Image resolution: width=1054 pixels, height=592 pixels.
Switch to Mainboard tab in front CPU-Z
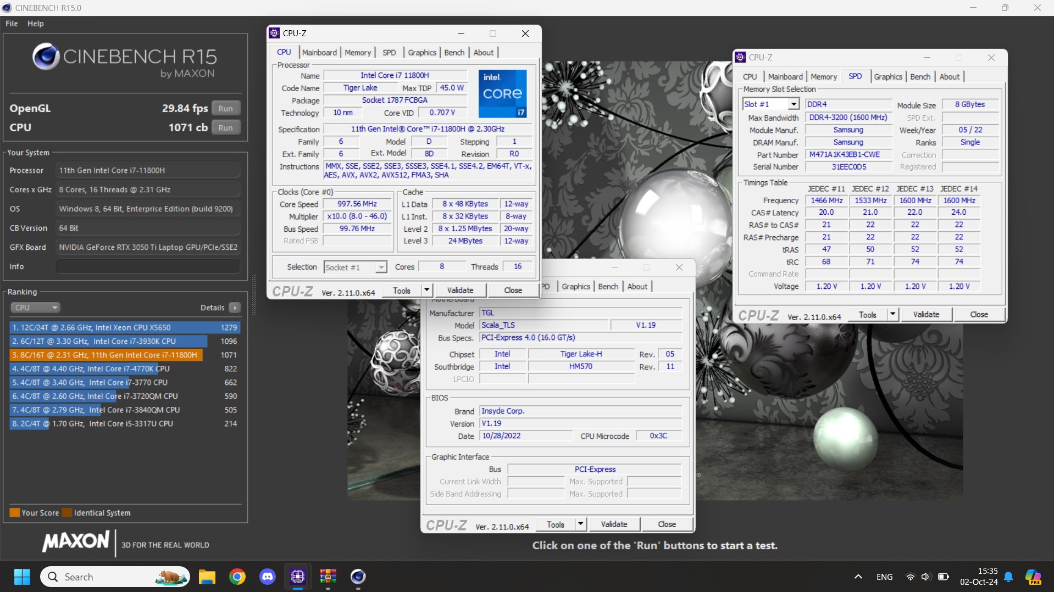click(319, 53)
